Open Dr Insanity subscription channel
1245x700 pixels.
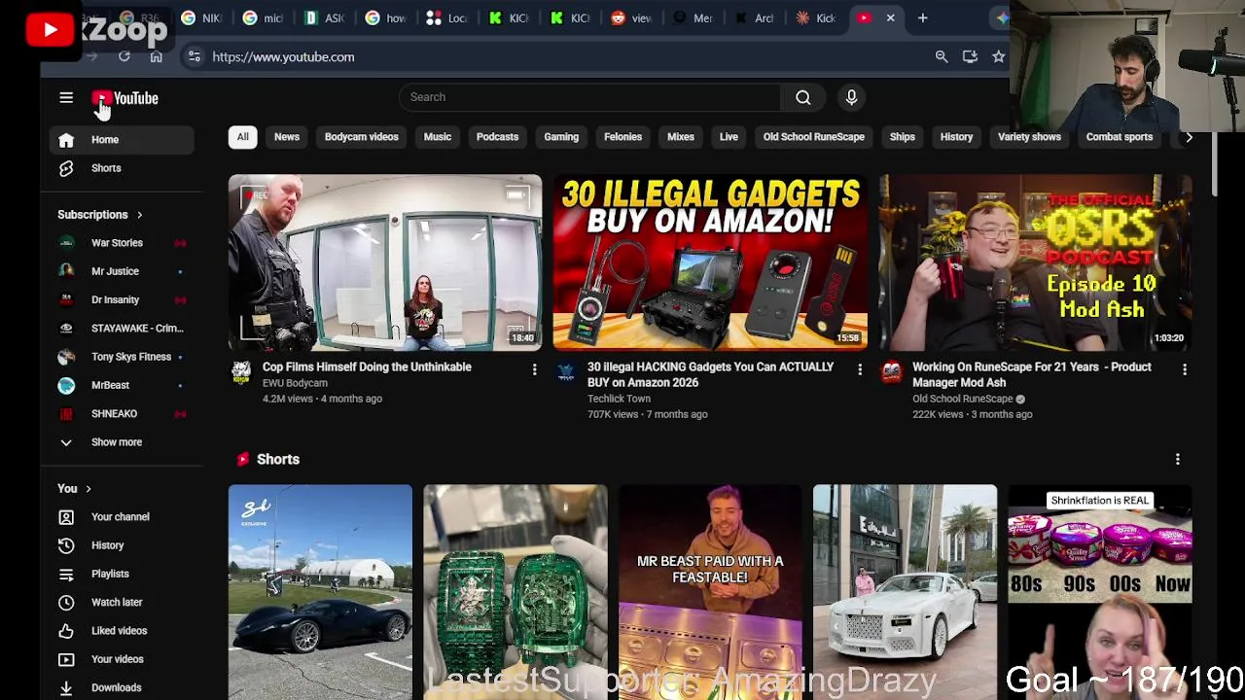[122, 299]
